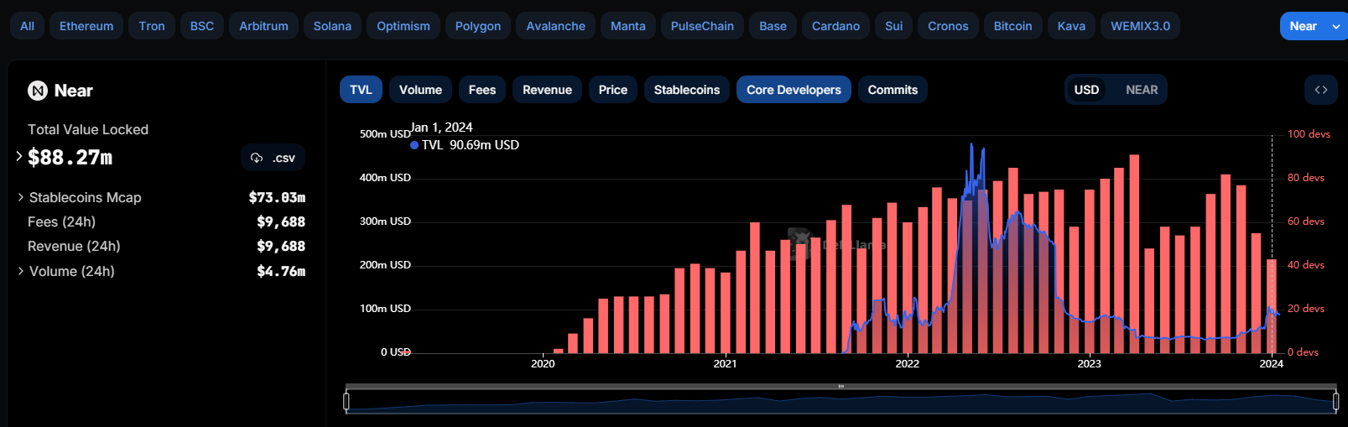Viewport: 1348px width, 427px height.
Task: Switch denomination to NEAR
Action: pyautogui.click(x=1141, y=90)
